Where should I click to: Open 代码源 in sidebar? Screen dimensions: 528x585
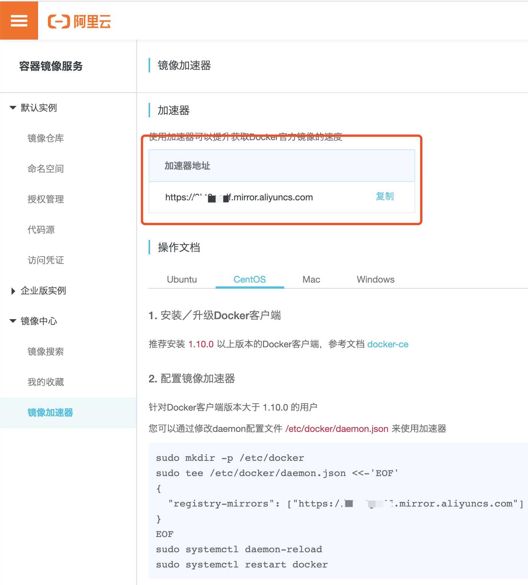[41, 230]
